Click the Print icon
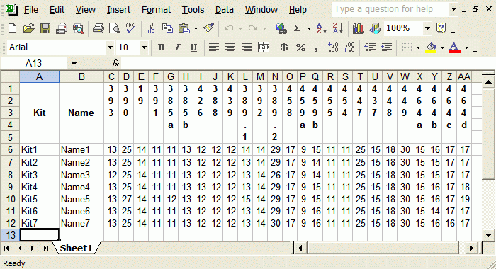Image resolution: width=496 pixels, height=269 pixels. [98, 28]
